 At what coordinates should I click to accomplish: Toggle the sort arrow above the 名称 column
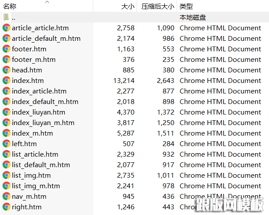[x=47, y=2]
